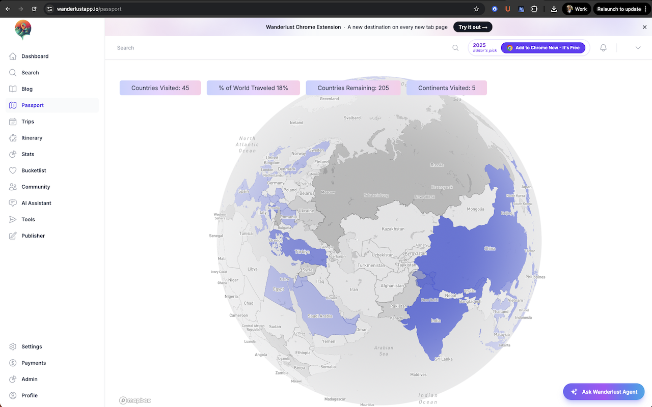Viewport: 652px width, 407px height.
Task: Reload the page in browser
Action: (34, 9)
